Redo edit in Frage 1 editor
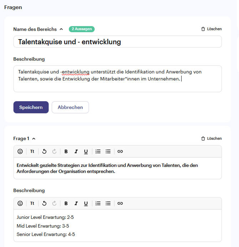This screenshot has width=239, height=247. point(54,151)
